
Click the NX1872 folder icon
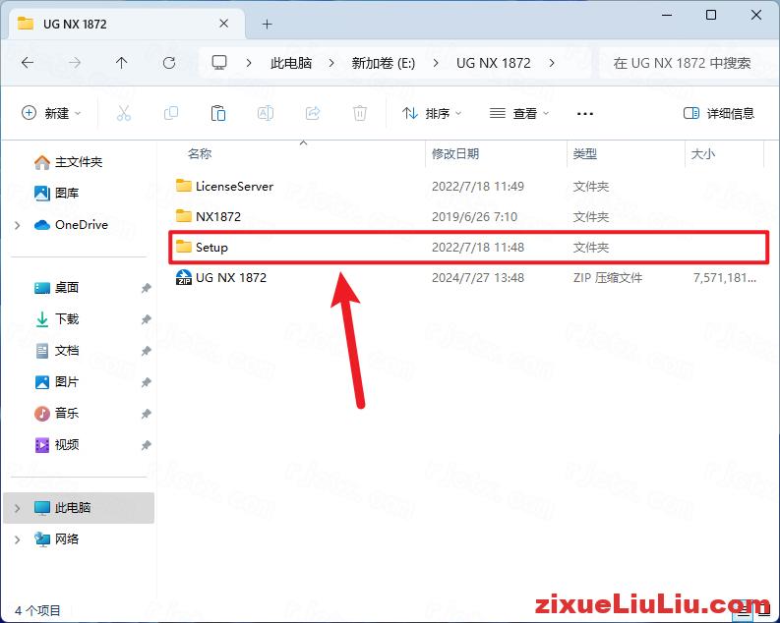tap(184, 216)
